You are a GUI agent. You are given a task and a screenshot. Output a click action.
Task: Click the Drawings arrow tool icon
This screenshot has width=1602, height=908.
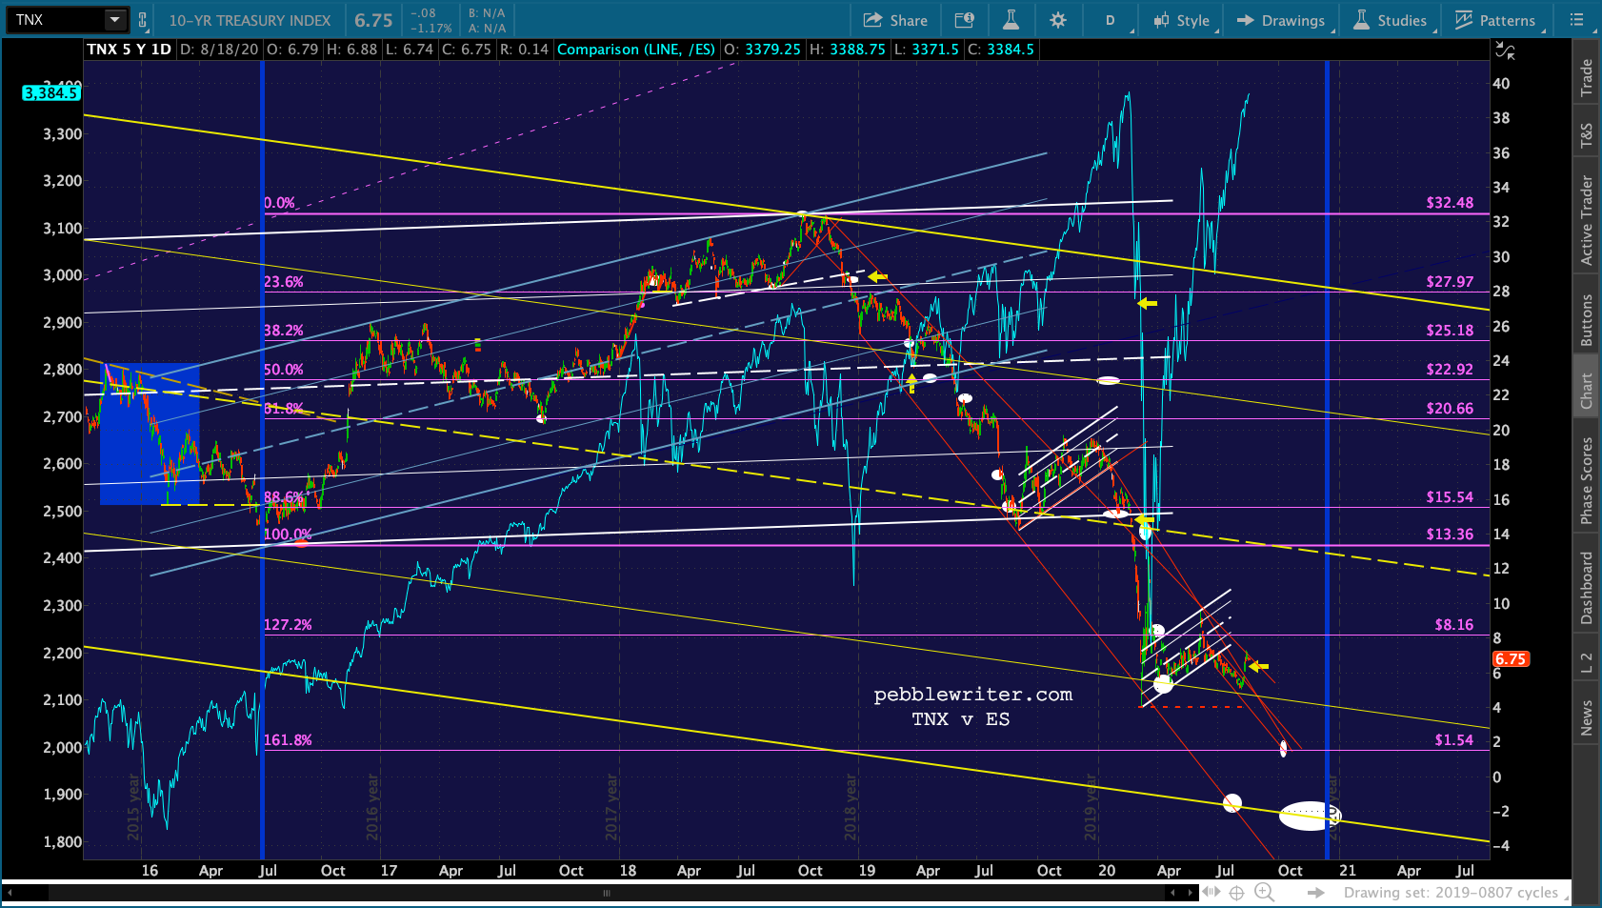[x=1245, y=20]
